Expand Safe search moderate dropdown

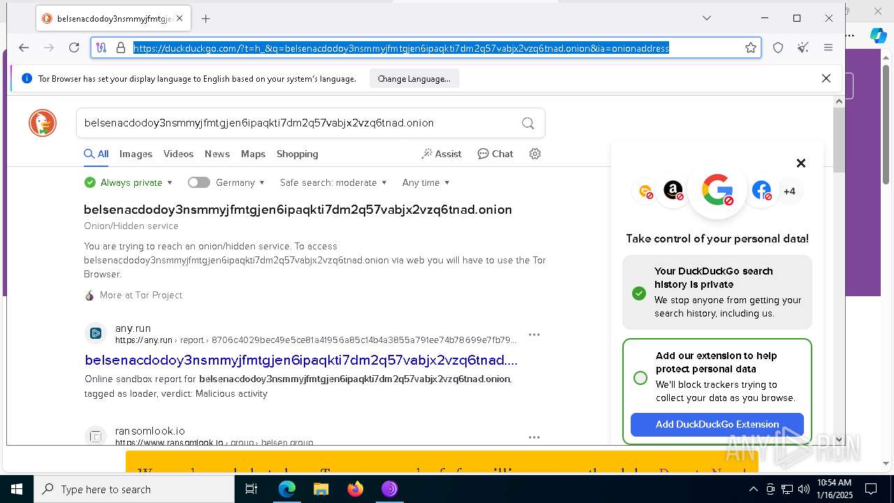click(333, 182)
